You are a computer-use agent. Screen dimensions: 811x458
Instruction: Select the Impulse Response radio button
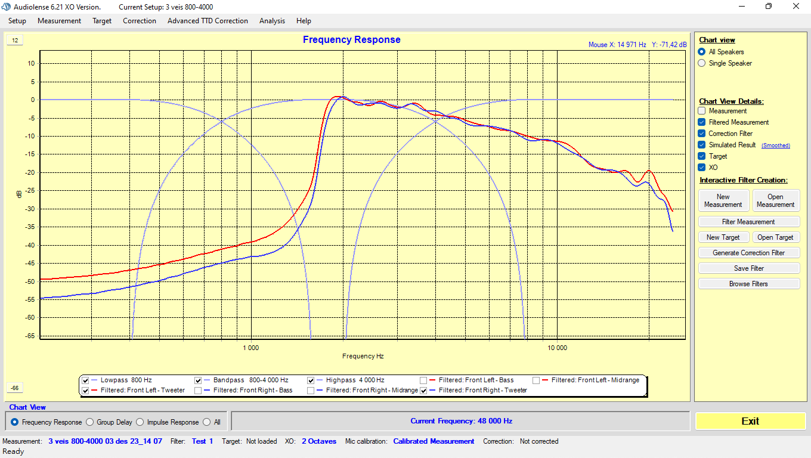tap(140, 422)
